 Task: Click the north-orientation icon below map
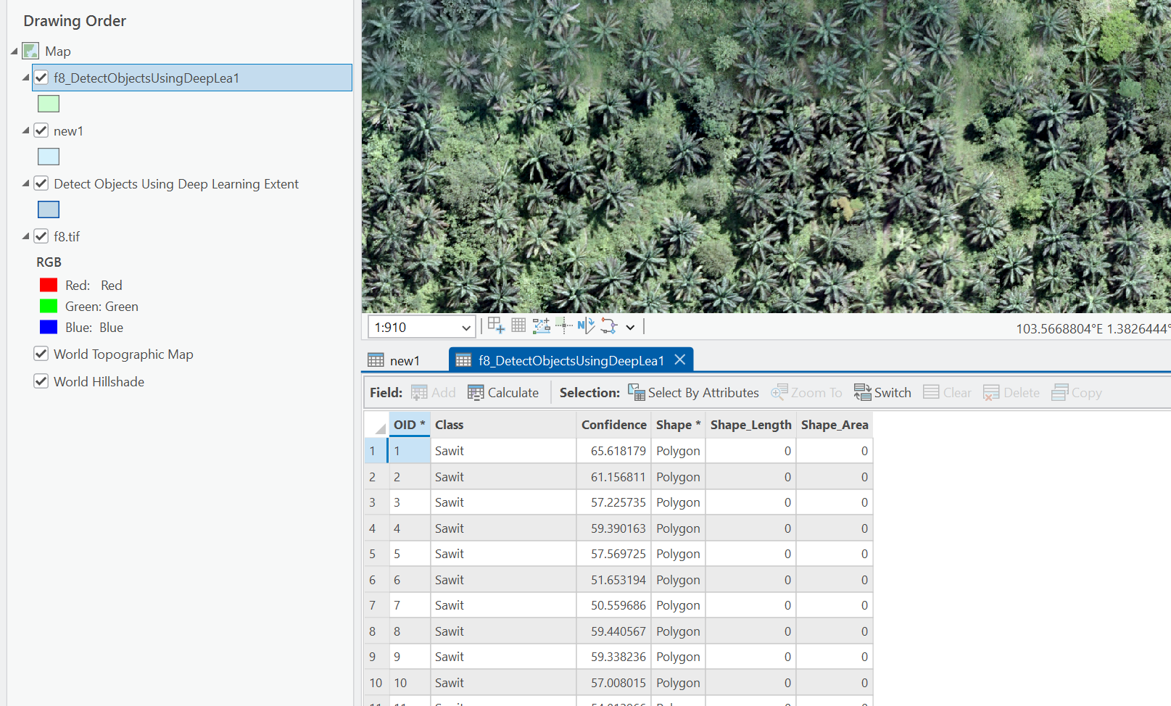coord(586,326)
